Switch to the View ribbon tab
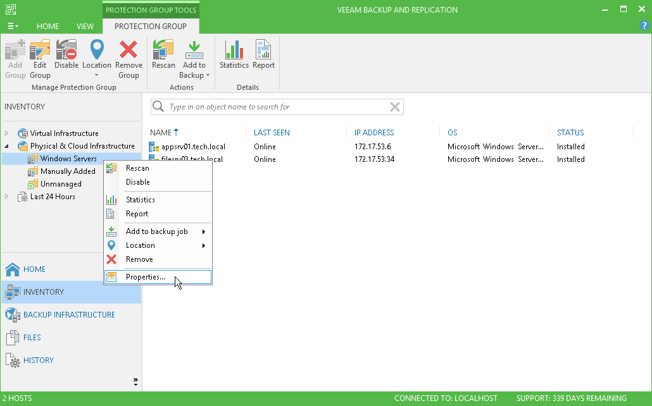Image resolution: width=652 pixels, height=406 pixels. (85, 26)
